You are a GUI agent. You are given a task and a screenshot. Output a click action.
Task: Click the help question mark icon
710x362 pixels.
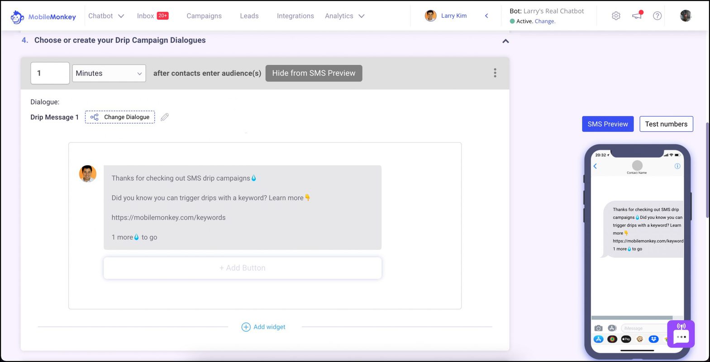click(x=657, y=16)
